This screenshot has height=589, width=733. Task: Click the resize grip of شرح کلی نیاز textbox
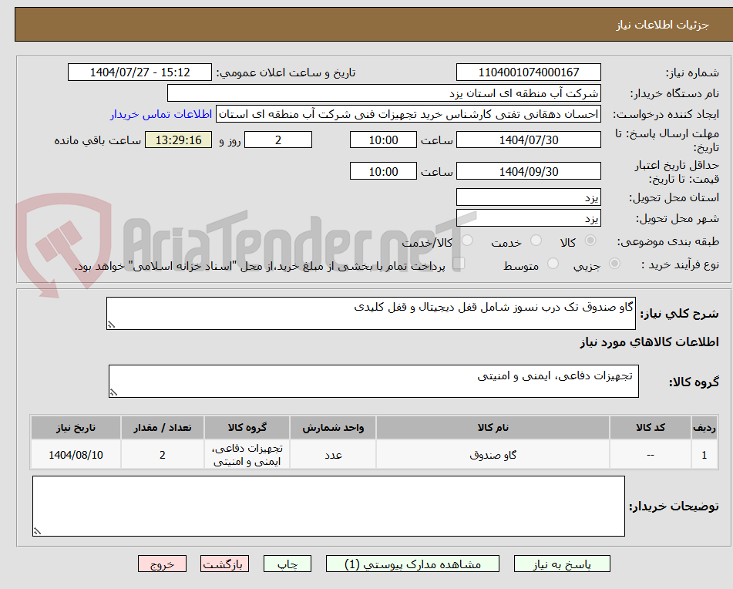113,324
